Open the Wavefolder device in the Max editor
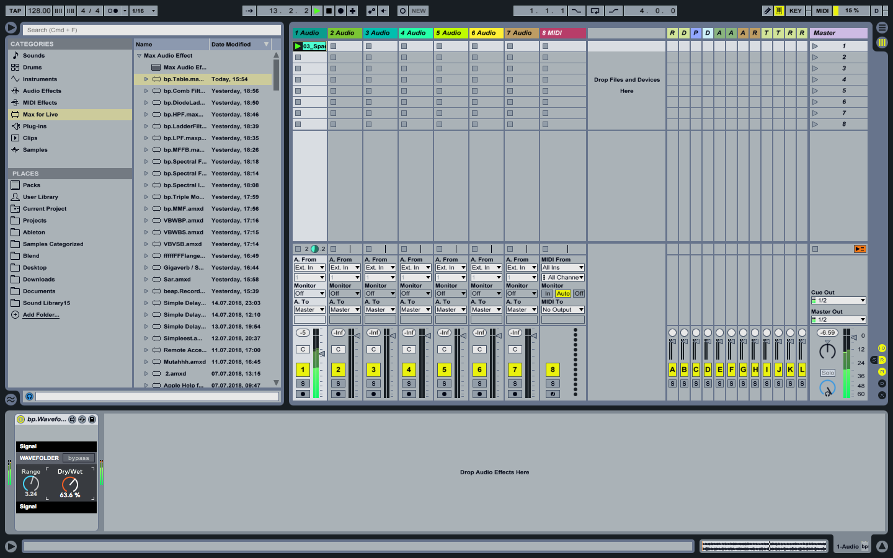Viewport: 893px width, 558px height. [x=72, y=420]
